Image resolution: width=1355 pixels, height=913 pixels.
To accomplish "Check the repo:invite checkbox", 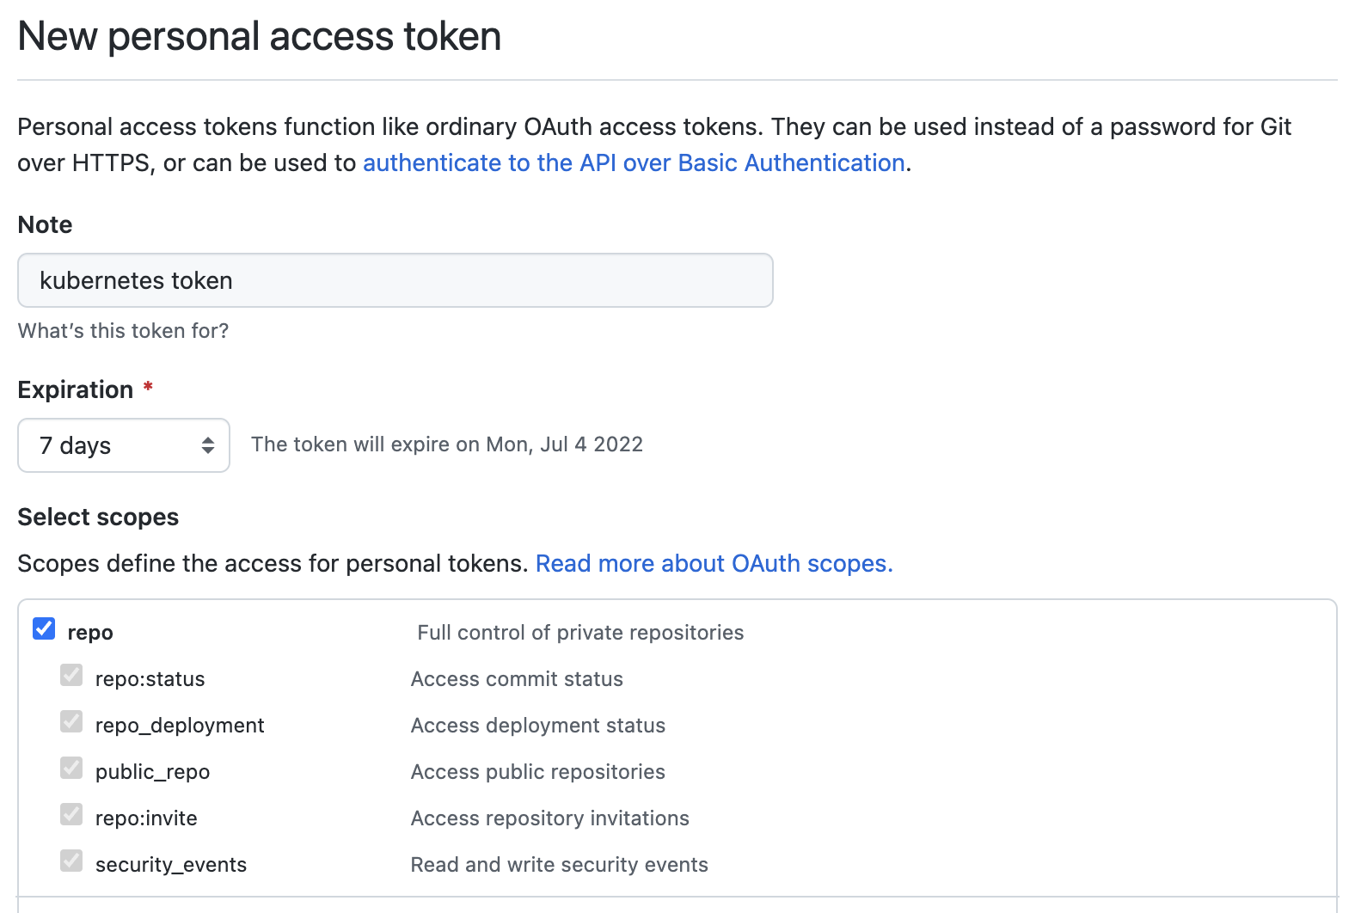I will pos(71,815).
